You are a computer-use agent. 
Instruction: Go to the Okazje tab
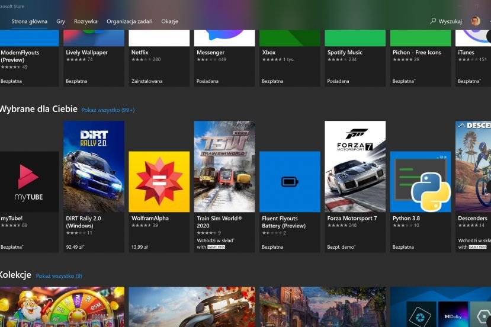[x=169, y=21]
